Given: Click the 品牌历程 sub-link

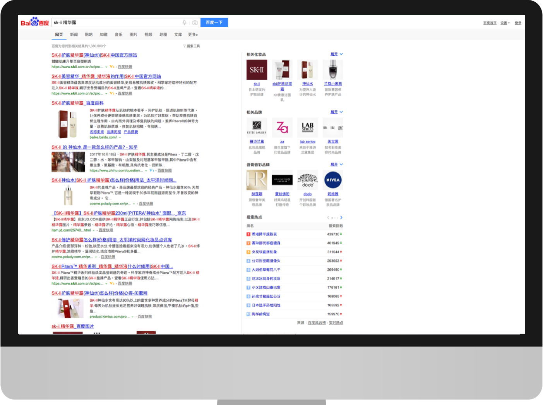Looking at the screenshot, I should point(114,132).
